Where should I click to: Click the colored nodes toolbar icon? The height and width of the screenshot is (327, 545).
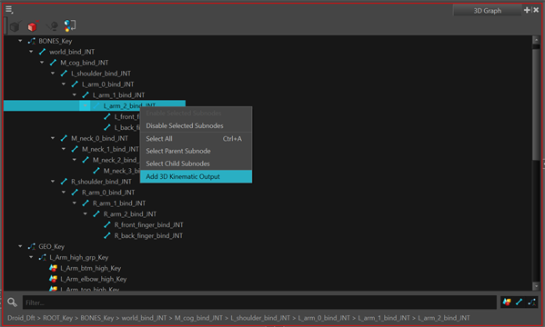[69, 25]
